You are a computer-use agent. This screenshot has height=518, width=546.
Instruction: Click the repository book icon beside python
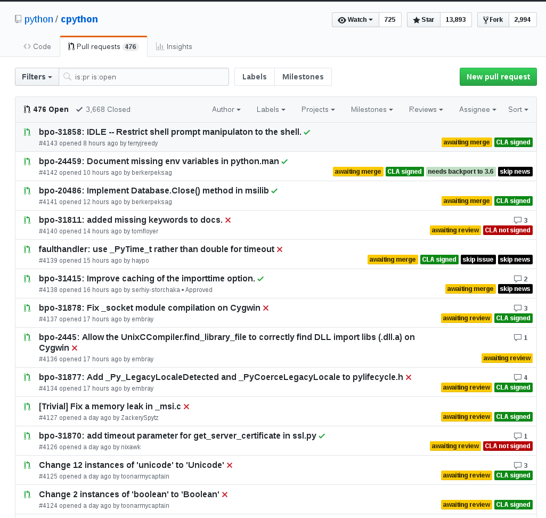[18, 19]
